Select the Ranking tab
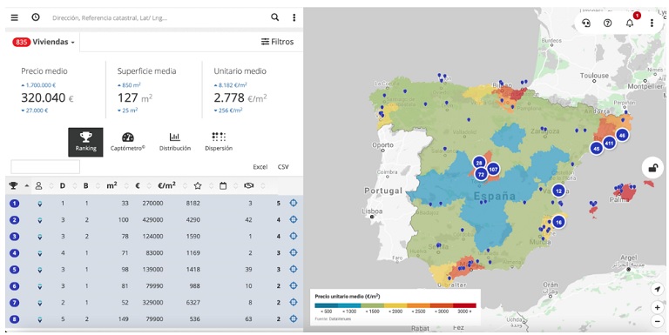The image size is (669, 335). tap(85, 142)
